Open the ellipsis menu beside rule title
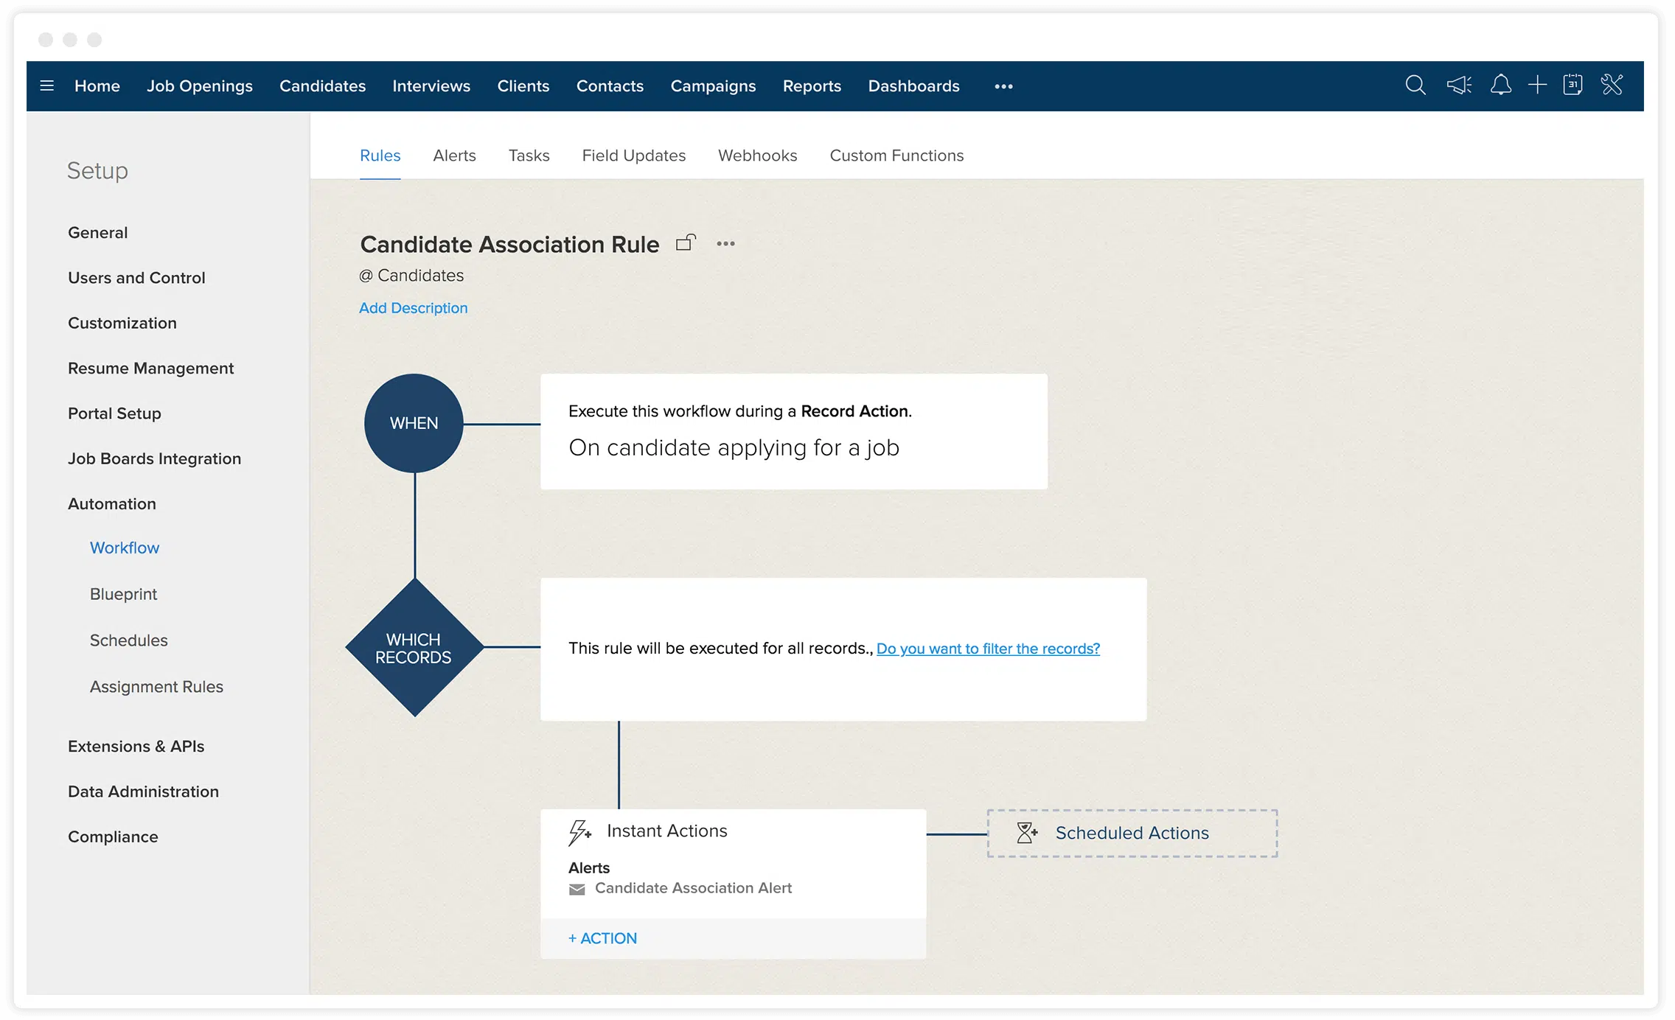Viewport: 1675px width, 1020px height. tap(725, 243)
